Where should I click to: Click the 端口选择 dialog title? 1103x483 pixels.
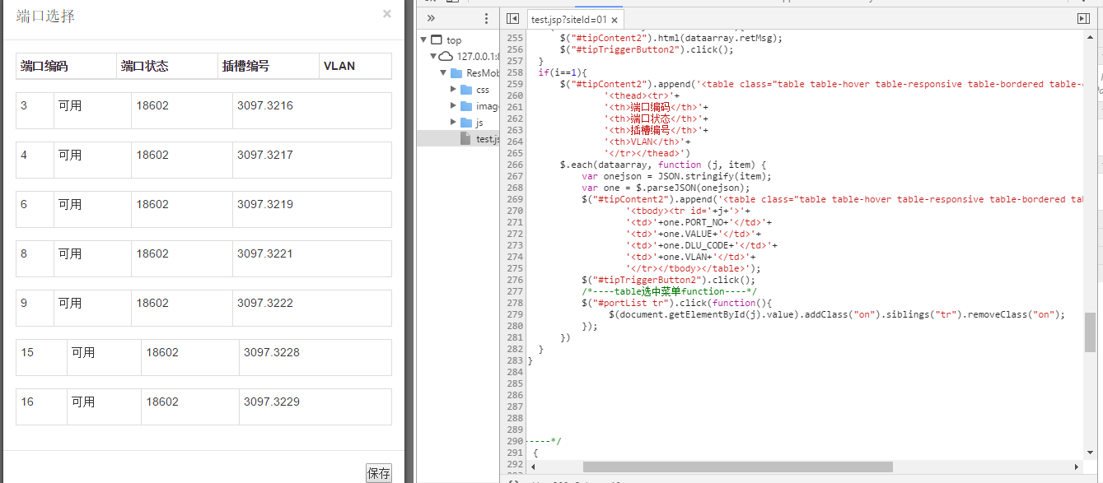pyautogui.click(x=45, y=16)
